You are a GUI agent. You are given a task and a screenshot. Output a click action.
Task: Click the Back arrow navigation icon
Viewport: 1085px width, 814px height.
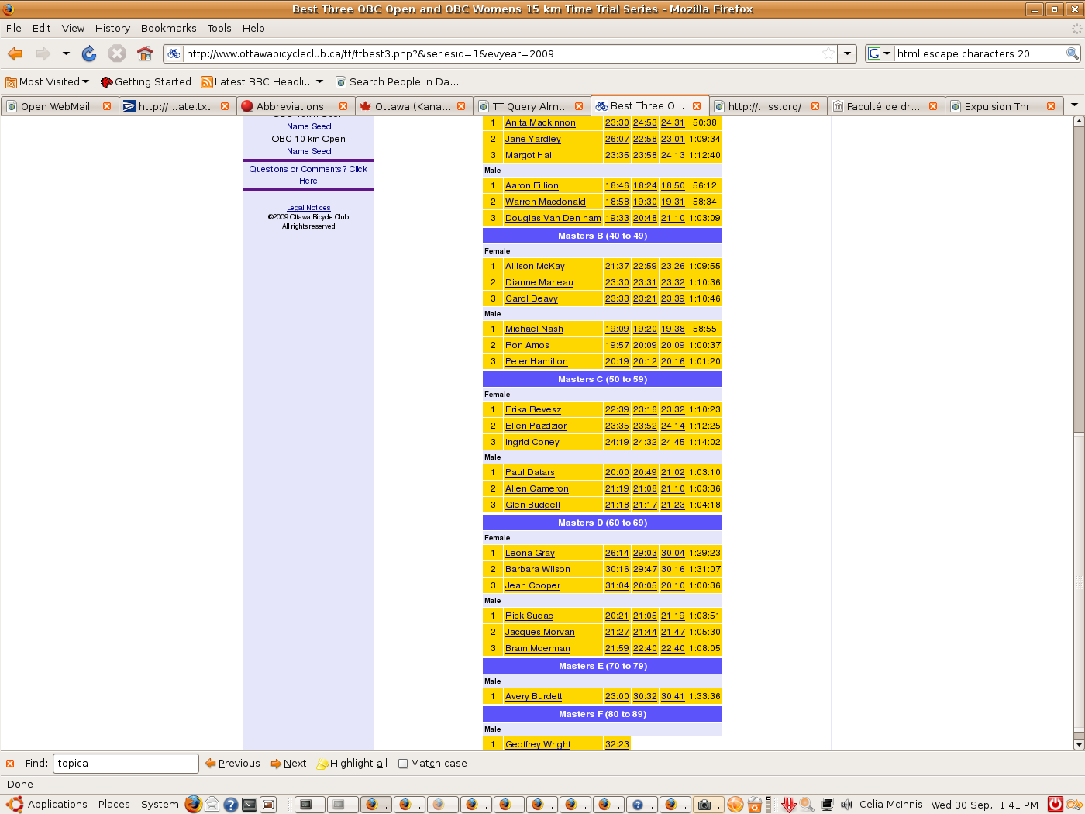coord(15,53)
